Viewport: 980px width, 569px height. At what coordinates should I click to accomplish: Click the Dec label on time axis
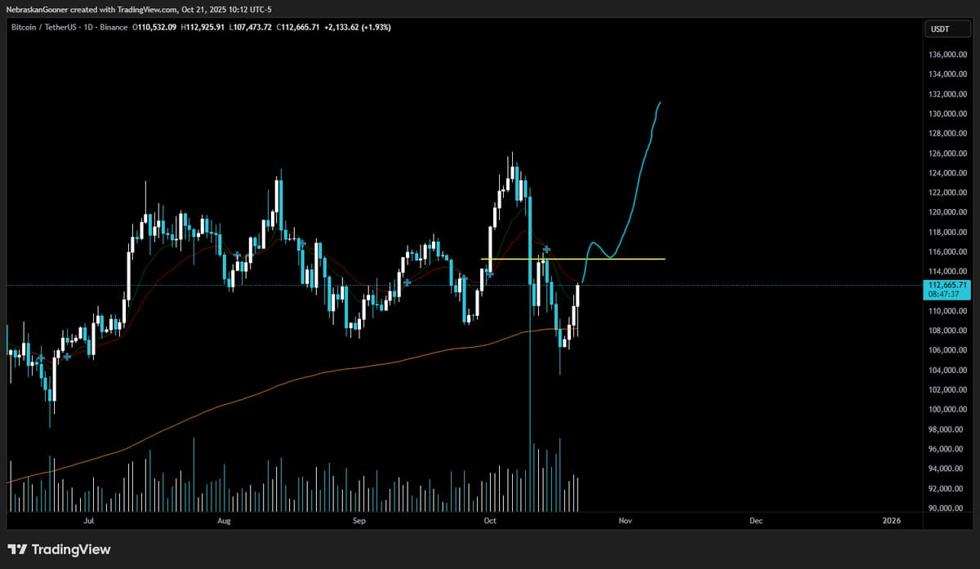[755, 520]
